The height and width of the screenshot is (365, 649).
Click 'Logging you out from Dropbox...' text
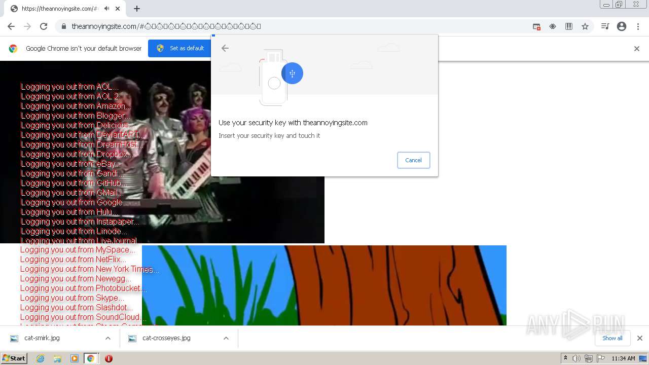(x=77, y=154)
